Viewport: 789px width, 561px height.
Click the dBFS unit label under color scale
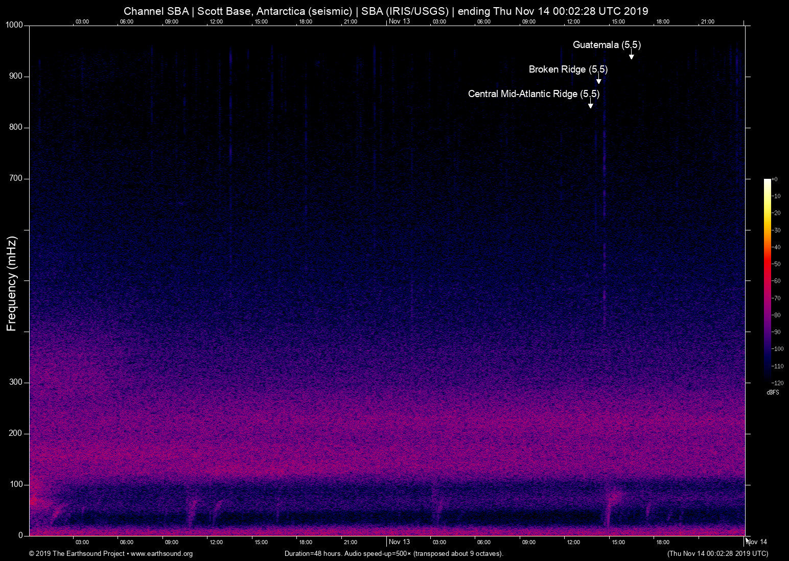tap(773, 392)
